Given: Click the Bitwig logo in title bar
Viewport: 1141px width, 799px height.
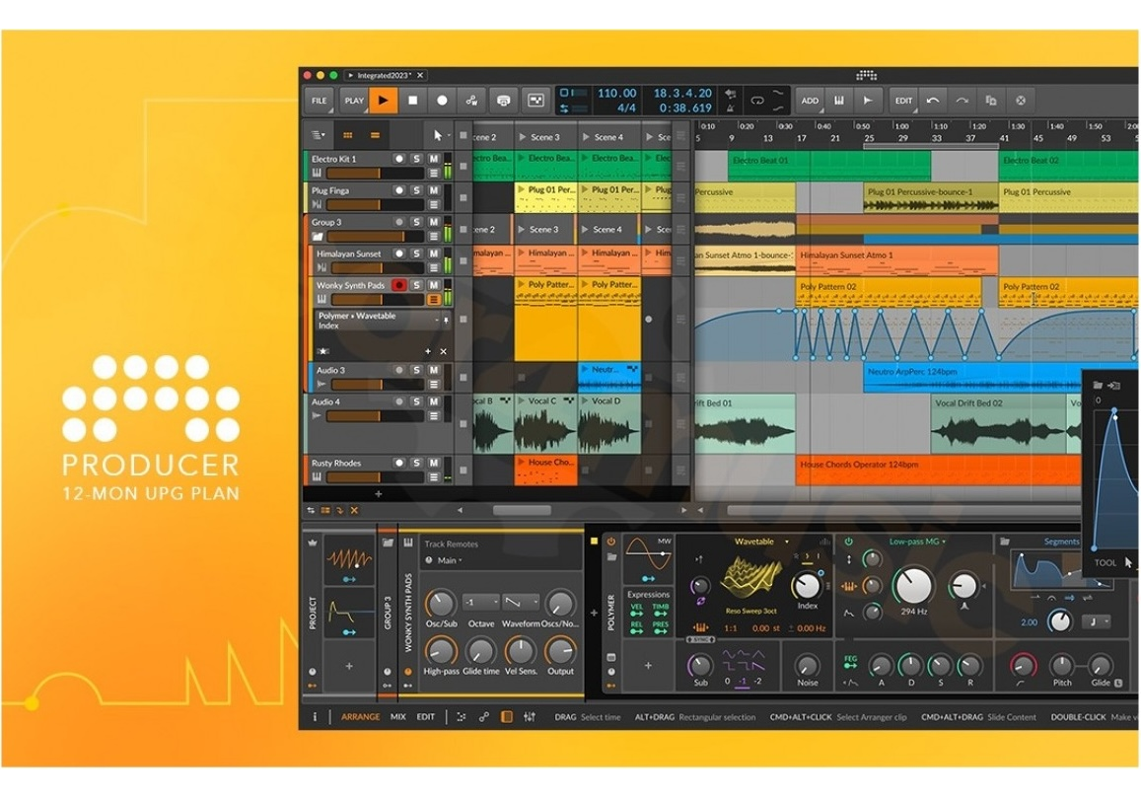Looking at the screenshot, I should click(x=866, y=75).
